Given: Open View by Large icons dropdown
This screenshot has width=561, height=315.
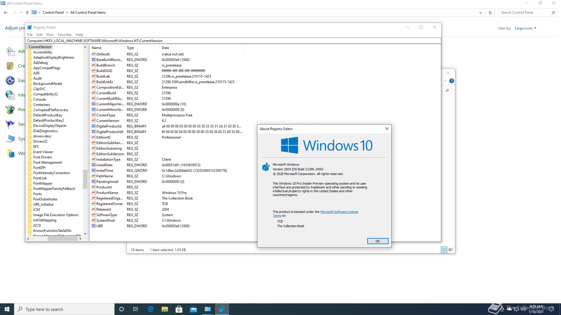Looking at the screenshot, I should tap(525, 28).
